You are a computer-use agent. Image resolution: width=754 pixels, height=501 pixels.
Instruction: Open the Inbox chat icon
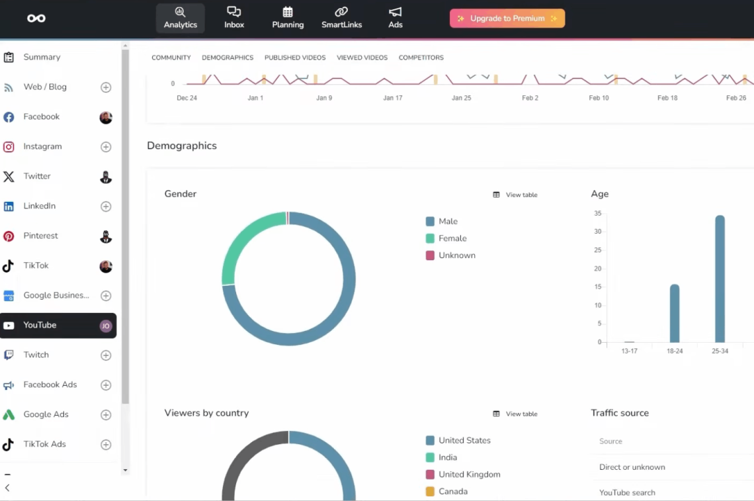pos(233,11)
